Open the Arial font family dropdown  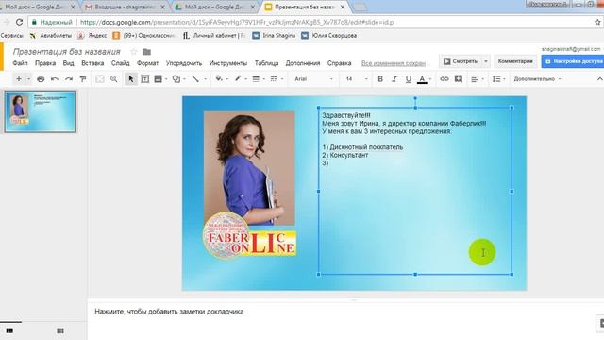(313, 79)
